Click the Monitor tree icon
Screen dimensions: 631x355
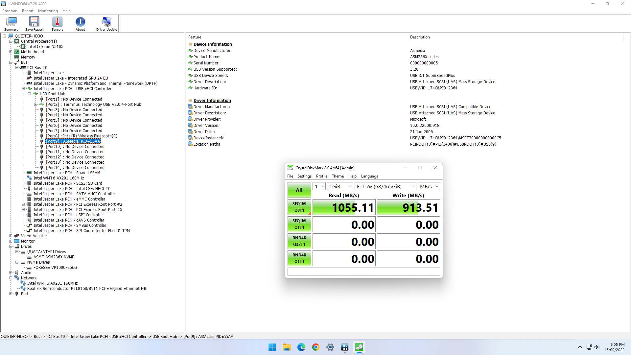pos(17,241)
